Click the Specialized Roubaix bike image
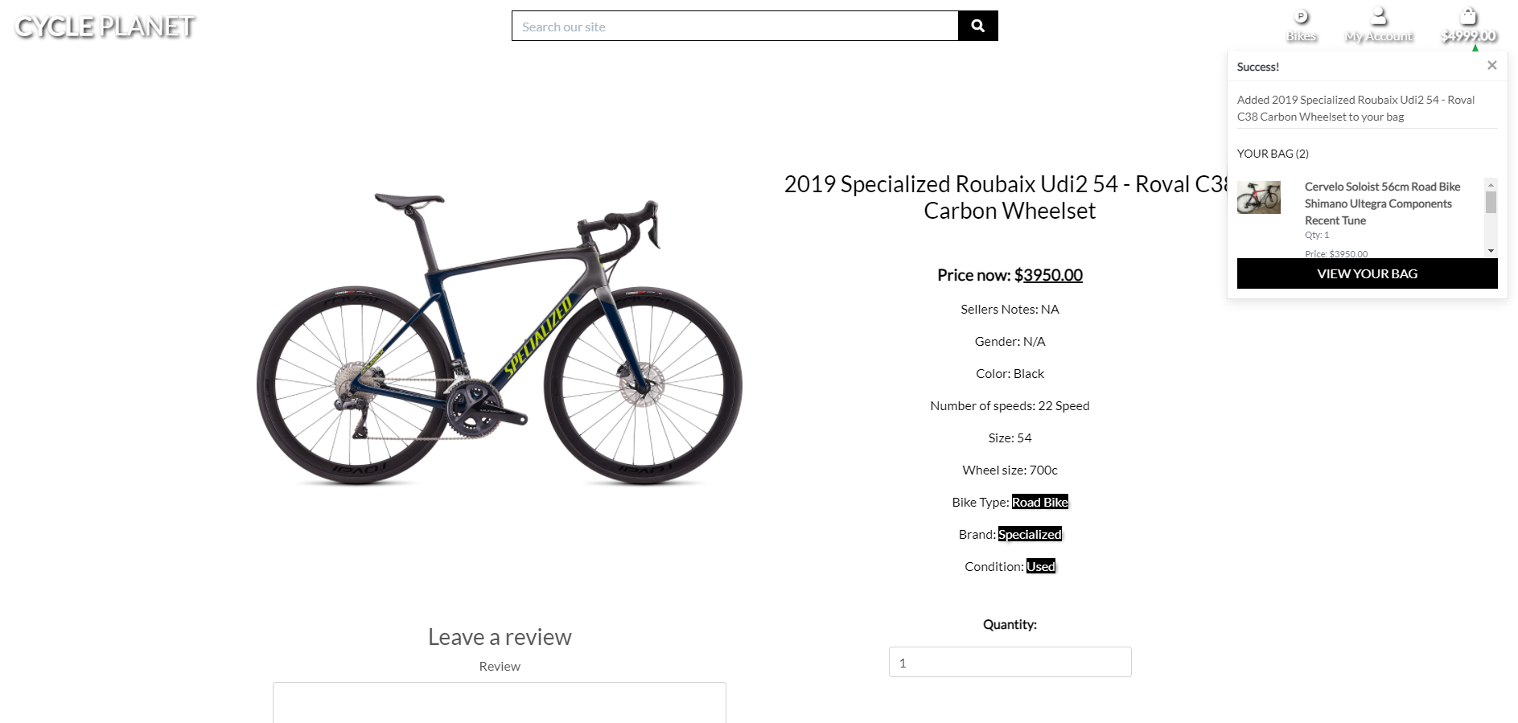 tap(499, 339)
